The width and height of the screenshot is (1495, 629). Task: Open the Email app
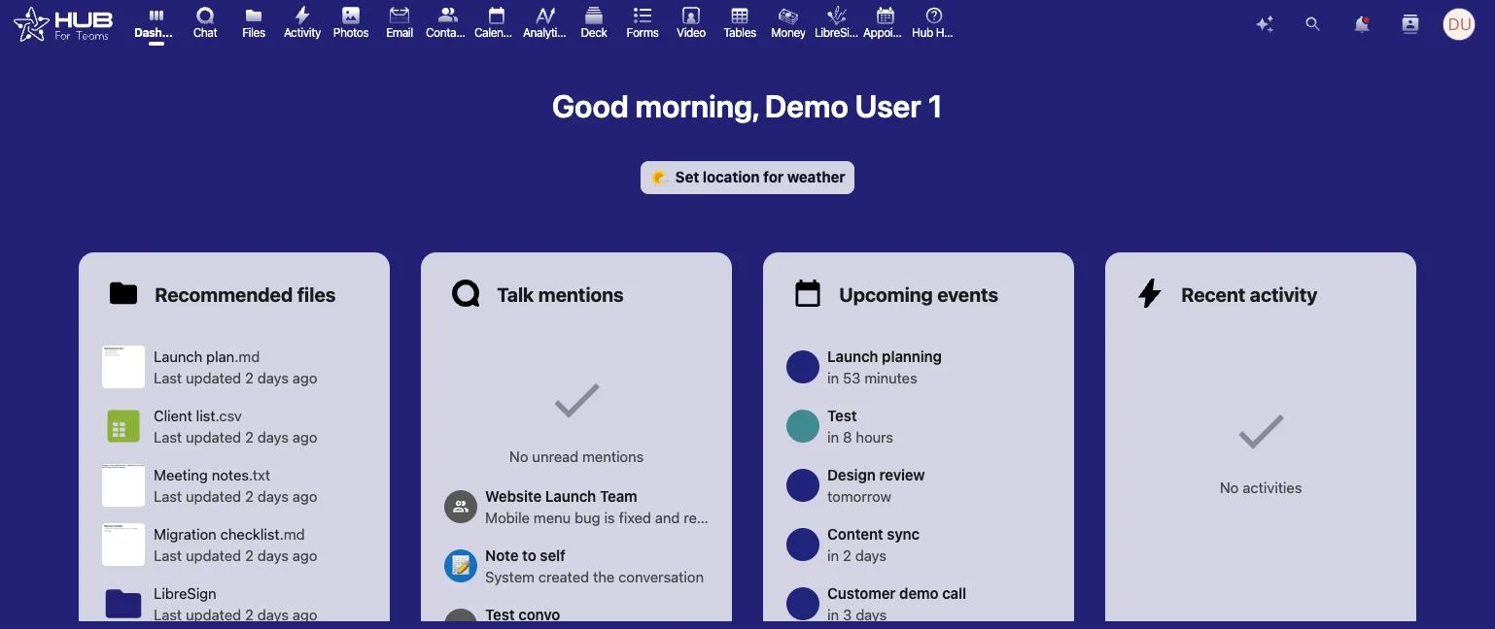400,23
